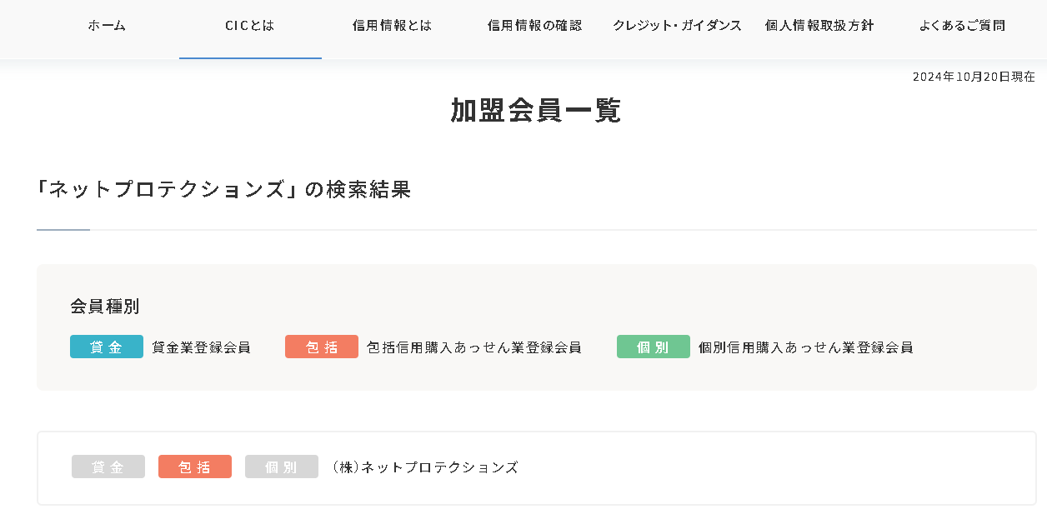Open 信用情報の確認 from the navigation

(534, 26)
